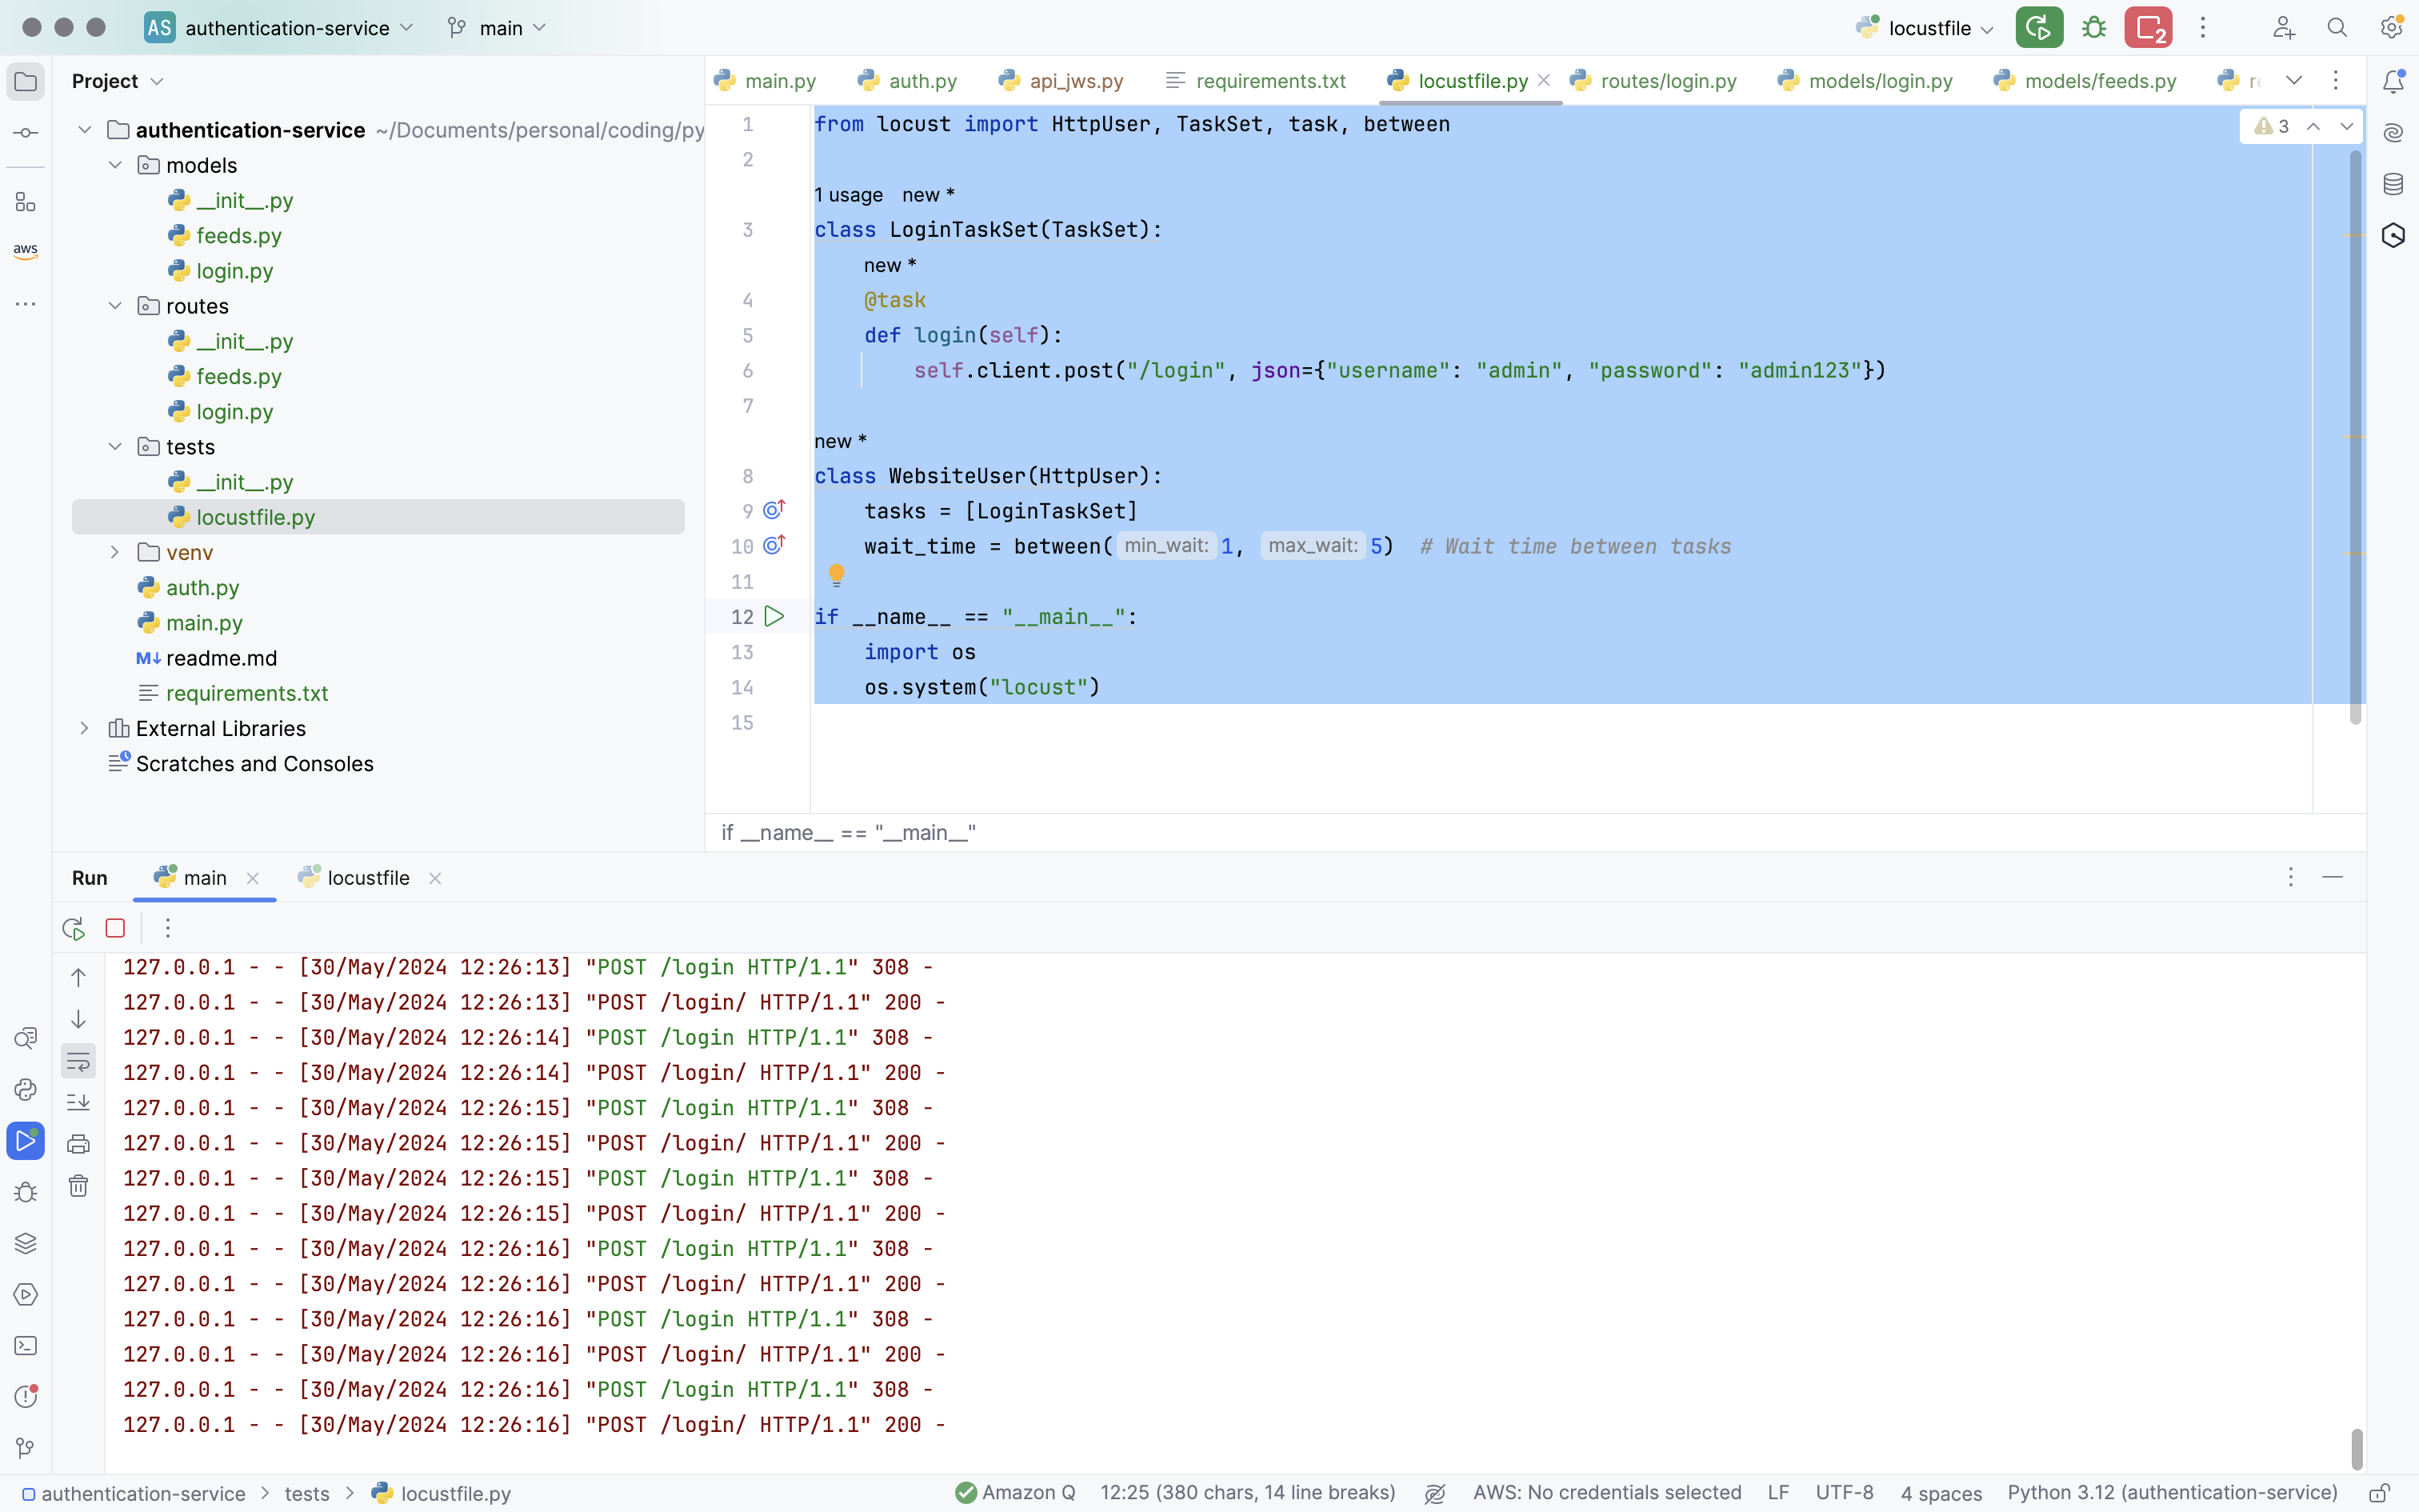Switch to requirements.txt editor tab
This screenshot has height=1512, width=2419.
point(1257,81)
